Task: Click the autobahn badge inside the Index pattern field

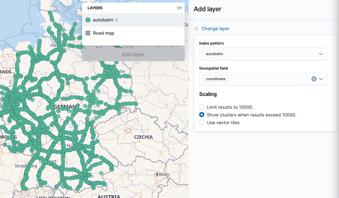Action: pyautogui.click(x=214, y=54)
